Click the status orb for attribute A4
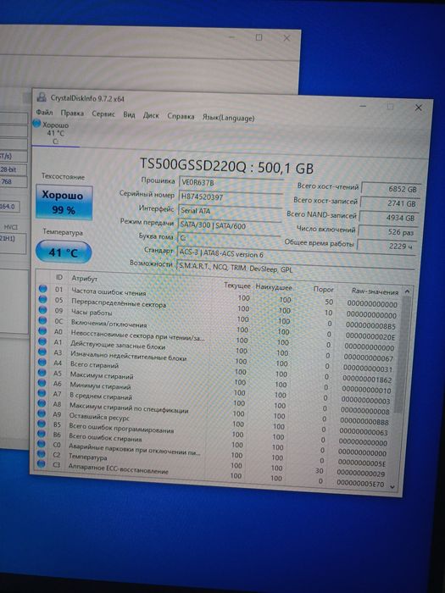445x593 pixels. coord(42,363)
